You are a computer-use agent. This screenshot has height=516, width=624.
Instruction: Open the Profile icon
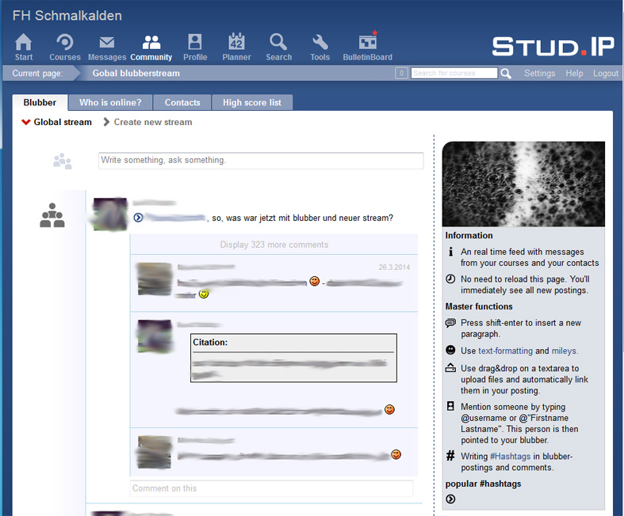[195, 42]
